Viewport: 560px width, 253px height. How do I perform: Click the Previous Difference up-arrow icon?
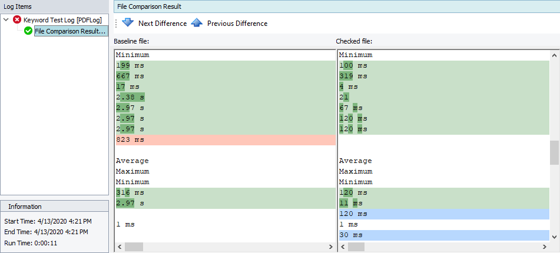click(x=197, y=24)
